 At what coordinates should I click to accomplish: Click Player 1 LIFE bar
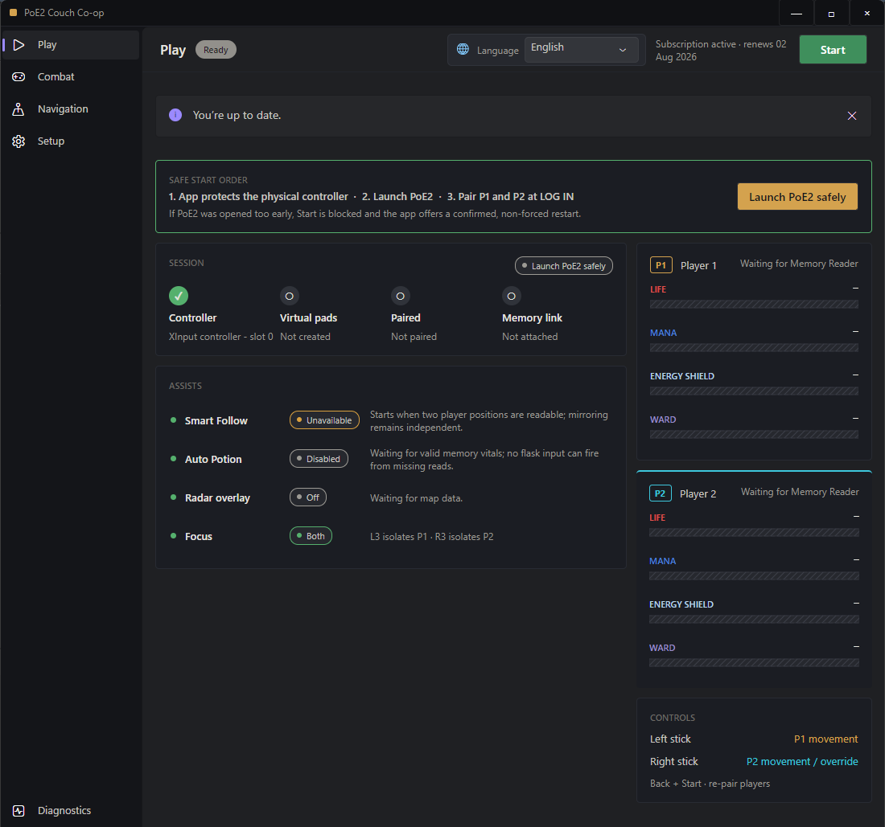click(x=754, y=305)
